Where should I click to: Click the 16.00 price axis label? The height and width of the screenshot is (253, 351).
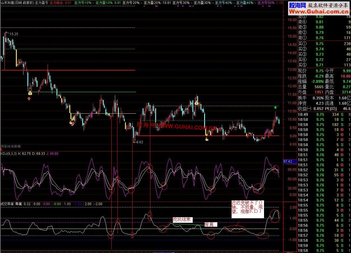292,20
